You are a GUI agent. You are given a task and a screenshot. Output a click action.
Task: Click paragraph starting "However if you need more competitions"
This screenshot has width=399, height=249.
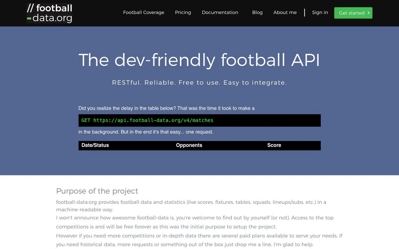[199, 240]
